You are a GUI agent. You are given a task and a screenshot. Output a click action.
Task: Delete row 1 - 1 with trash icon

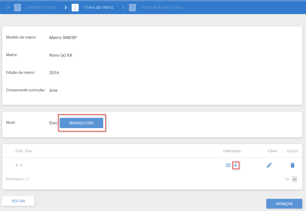[x=292, y=165]
